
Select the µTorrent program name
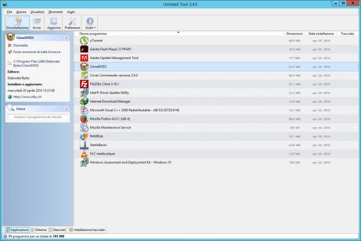pyautogui.click(x=96, y=41)
